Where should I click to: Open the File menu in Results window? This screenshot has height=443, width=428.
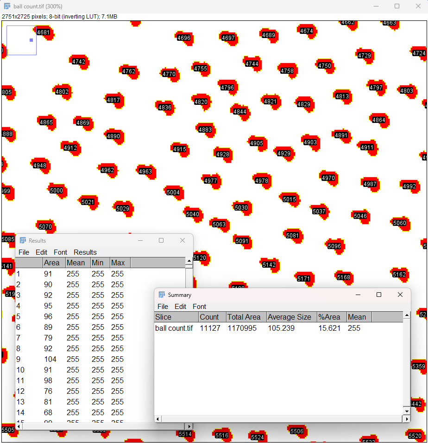24,252
